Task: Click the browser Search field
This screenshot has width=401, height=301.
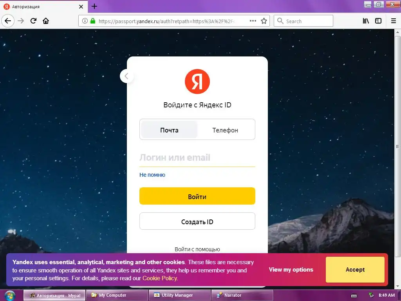Action: (x=303, y=21)
